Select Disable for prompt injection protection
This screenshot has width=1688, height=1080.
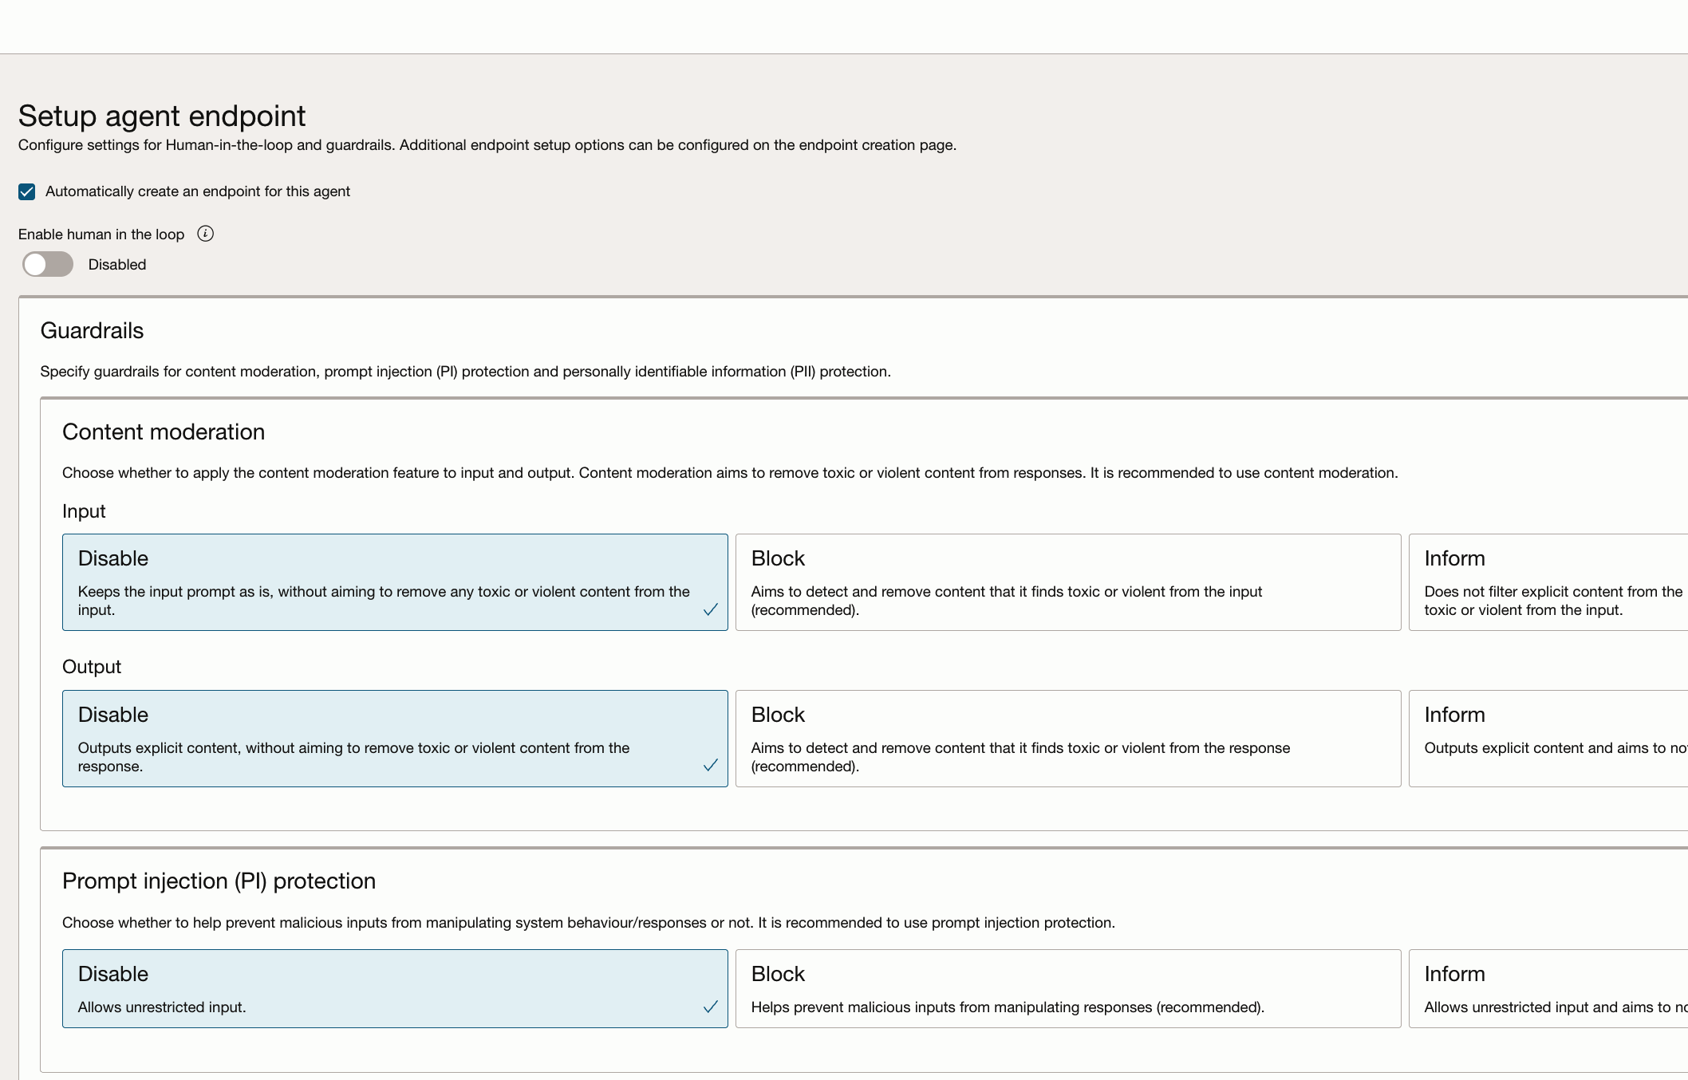click(x=394, y=988)
